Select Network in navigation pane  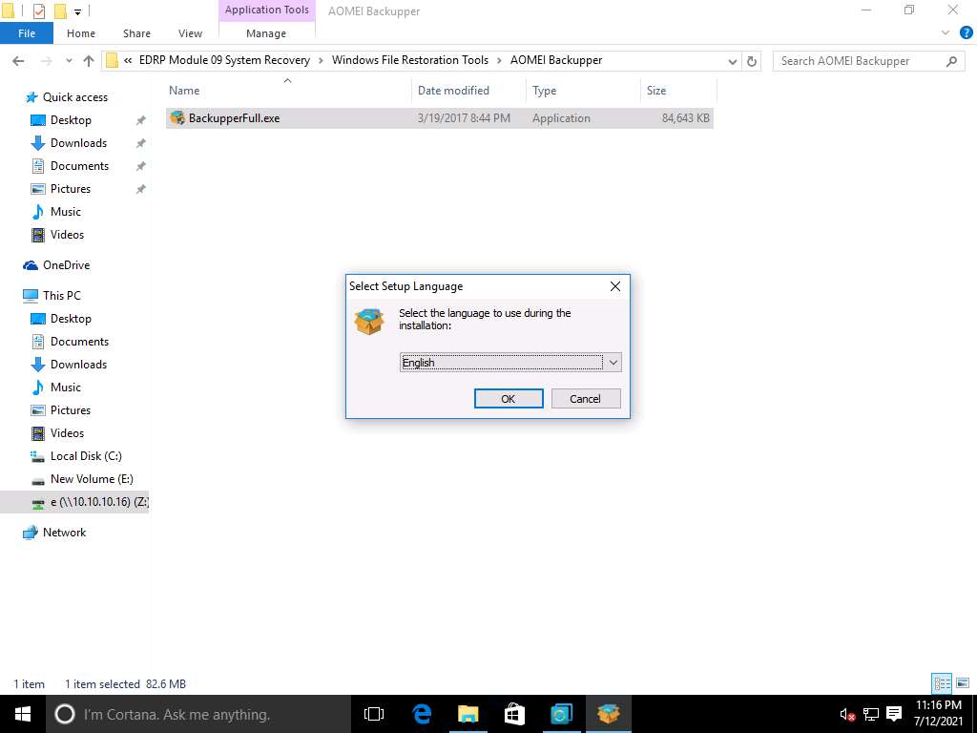click(64, 533)
